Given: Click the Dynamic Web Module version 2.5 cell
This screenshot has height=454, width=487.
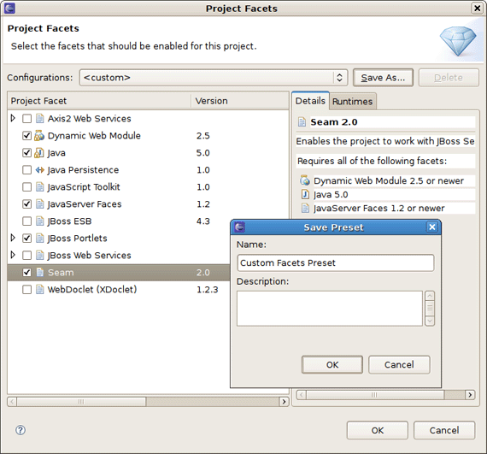Looking at the screenshot, I should (203, 135).
